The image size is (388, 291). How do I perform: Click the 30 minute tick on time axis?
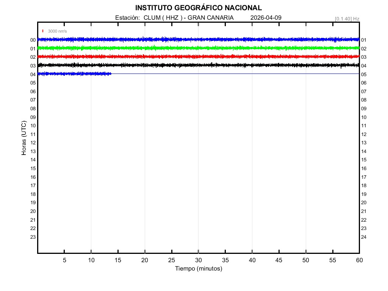[x=198, y=260]
